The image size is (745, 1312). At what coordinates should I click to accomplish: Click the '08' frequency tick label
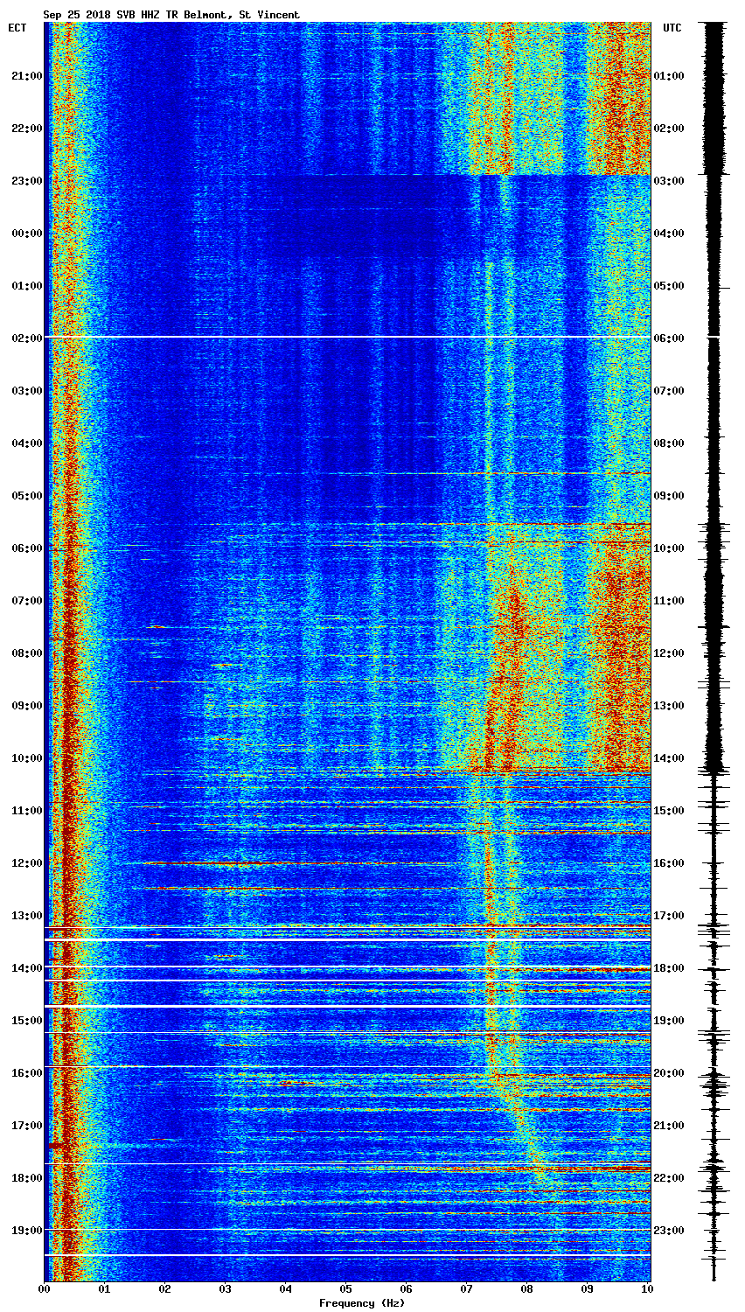(527, 1289)
